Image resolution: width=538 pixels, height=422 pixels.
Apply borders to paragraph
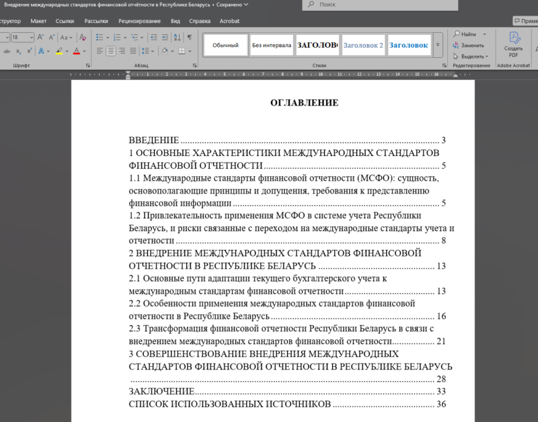182,51
